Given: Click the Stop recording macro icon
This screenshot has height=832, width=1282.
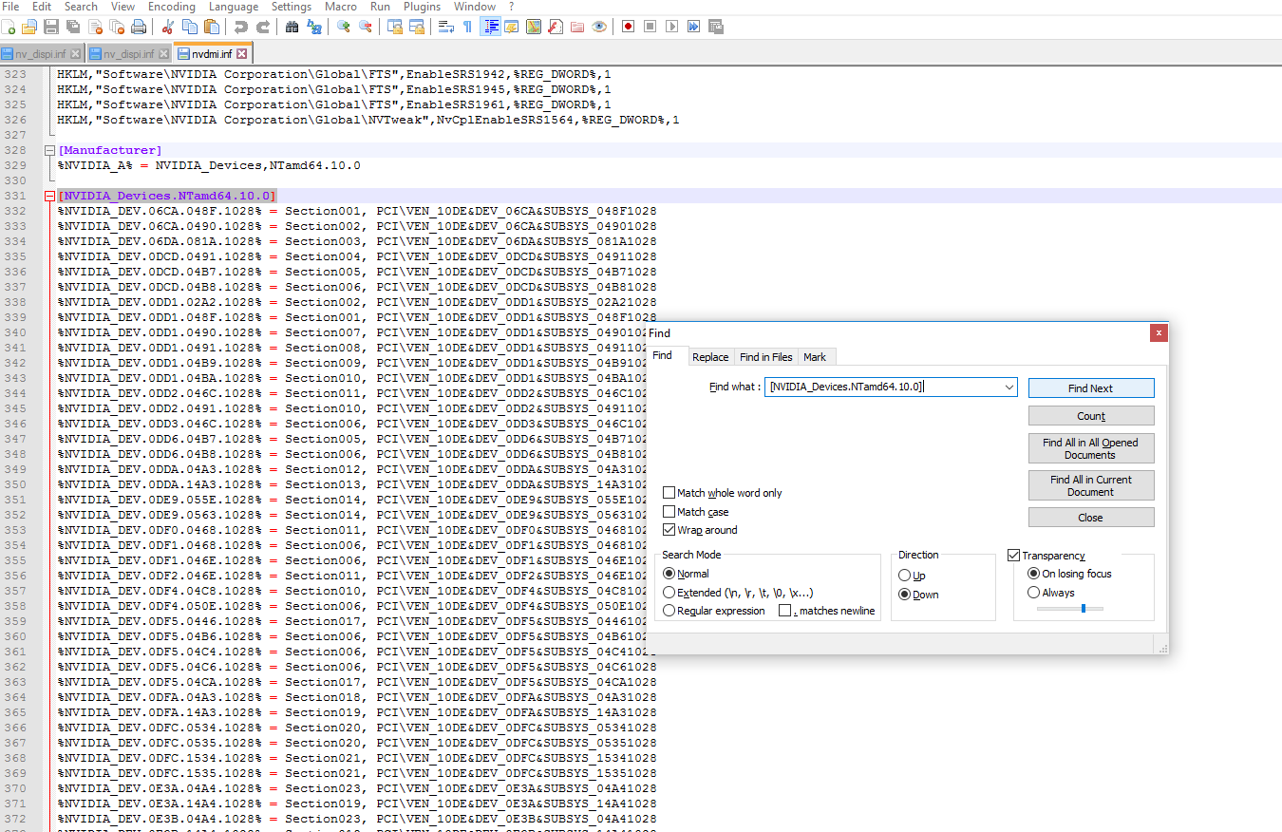Looking at the screenshot, I should click(x=650, y=27).
